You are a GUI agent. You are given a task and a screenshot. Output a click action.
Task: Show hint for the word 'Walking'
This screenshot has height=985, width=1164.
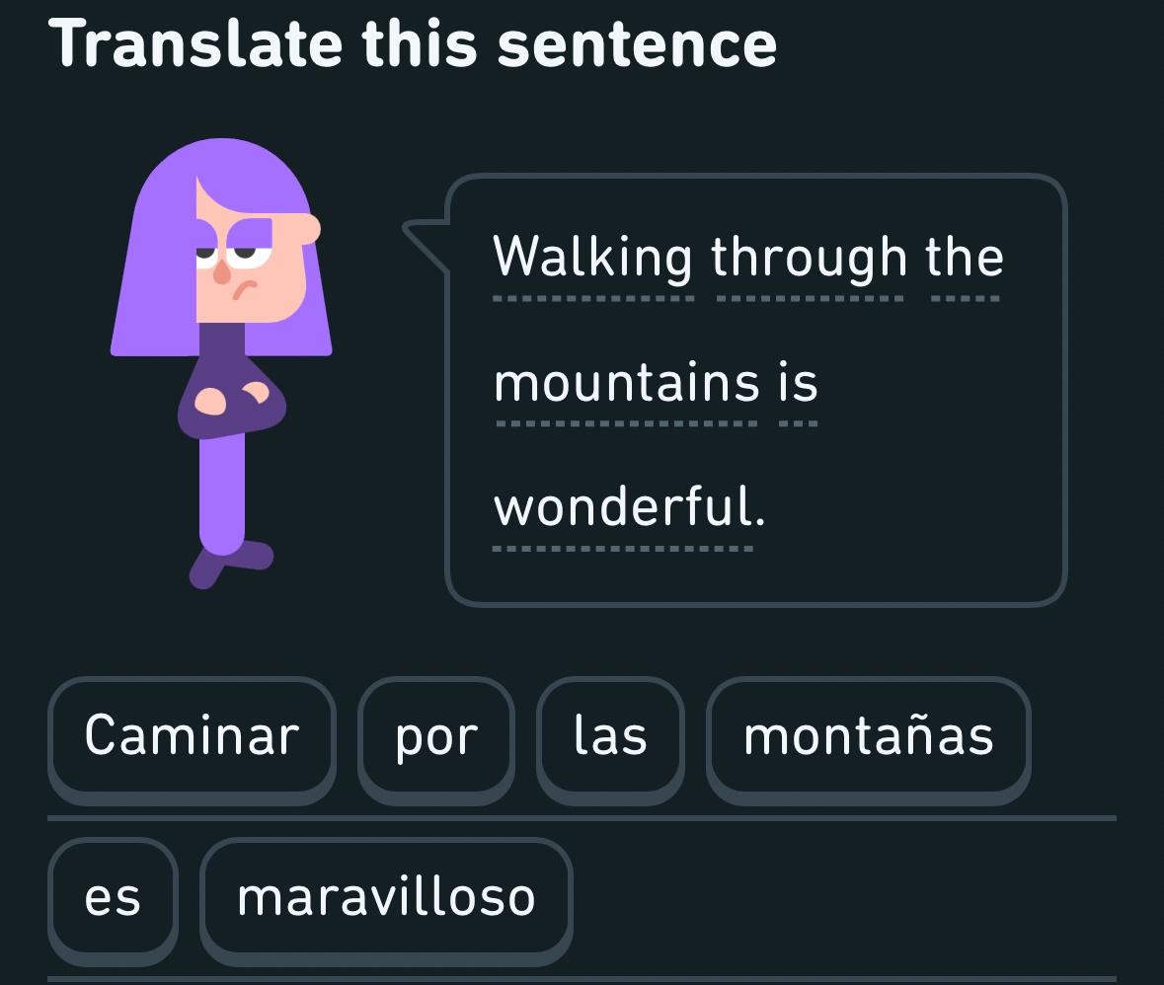click(592, 259)
